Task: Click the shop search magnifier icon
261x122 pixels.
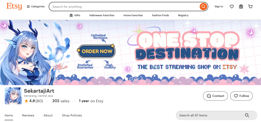Action: click(x=247, y=115)
